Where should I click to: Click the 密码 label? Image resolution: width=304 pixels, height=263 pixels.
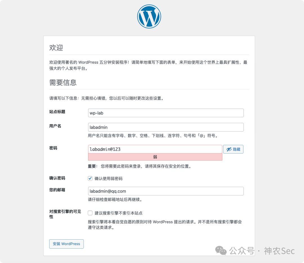click(53, 148)
